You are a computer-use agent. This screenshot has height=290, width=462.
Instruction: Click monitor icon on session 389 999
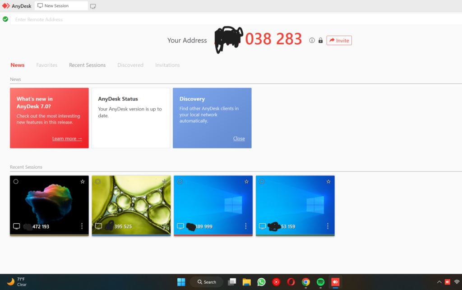pos(180,226)
